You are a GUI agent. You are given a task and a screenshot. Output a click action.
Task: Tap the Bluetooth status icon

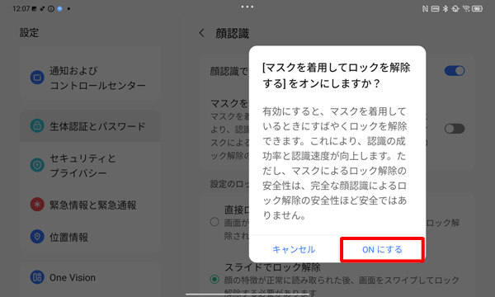coord(445,9)
